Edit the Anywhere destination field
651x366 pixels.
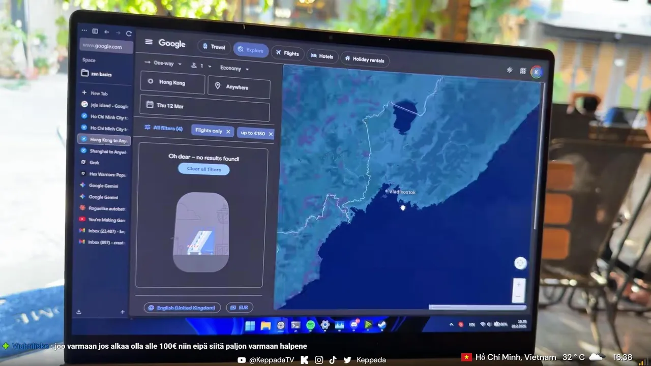[239, 87]
